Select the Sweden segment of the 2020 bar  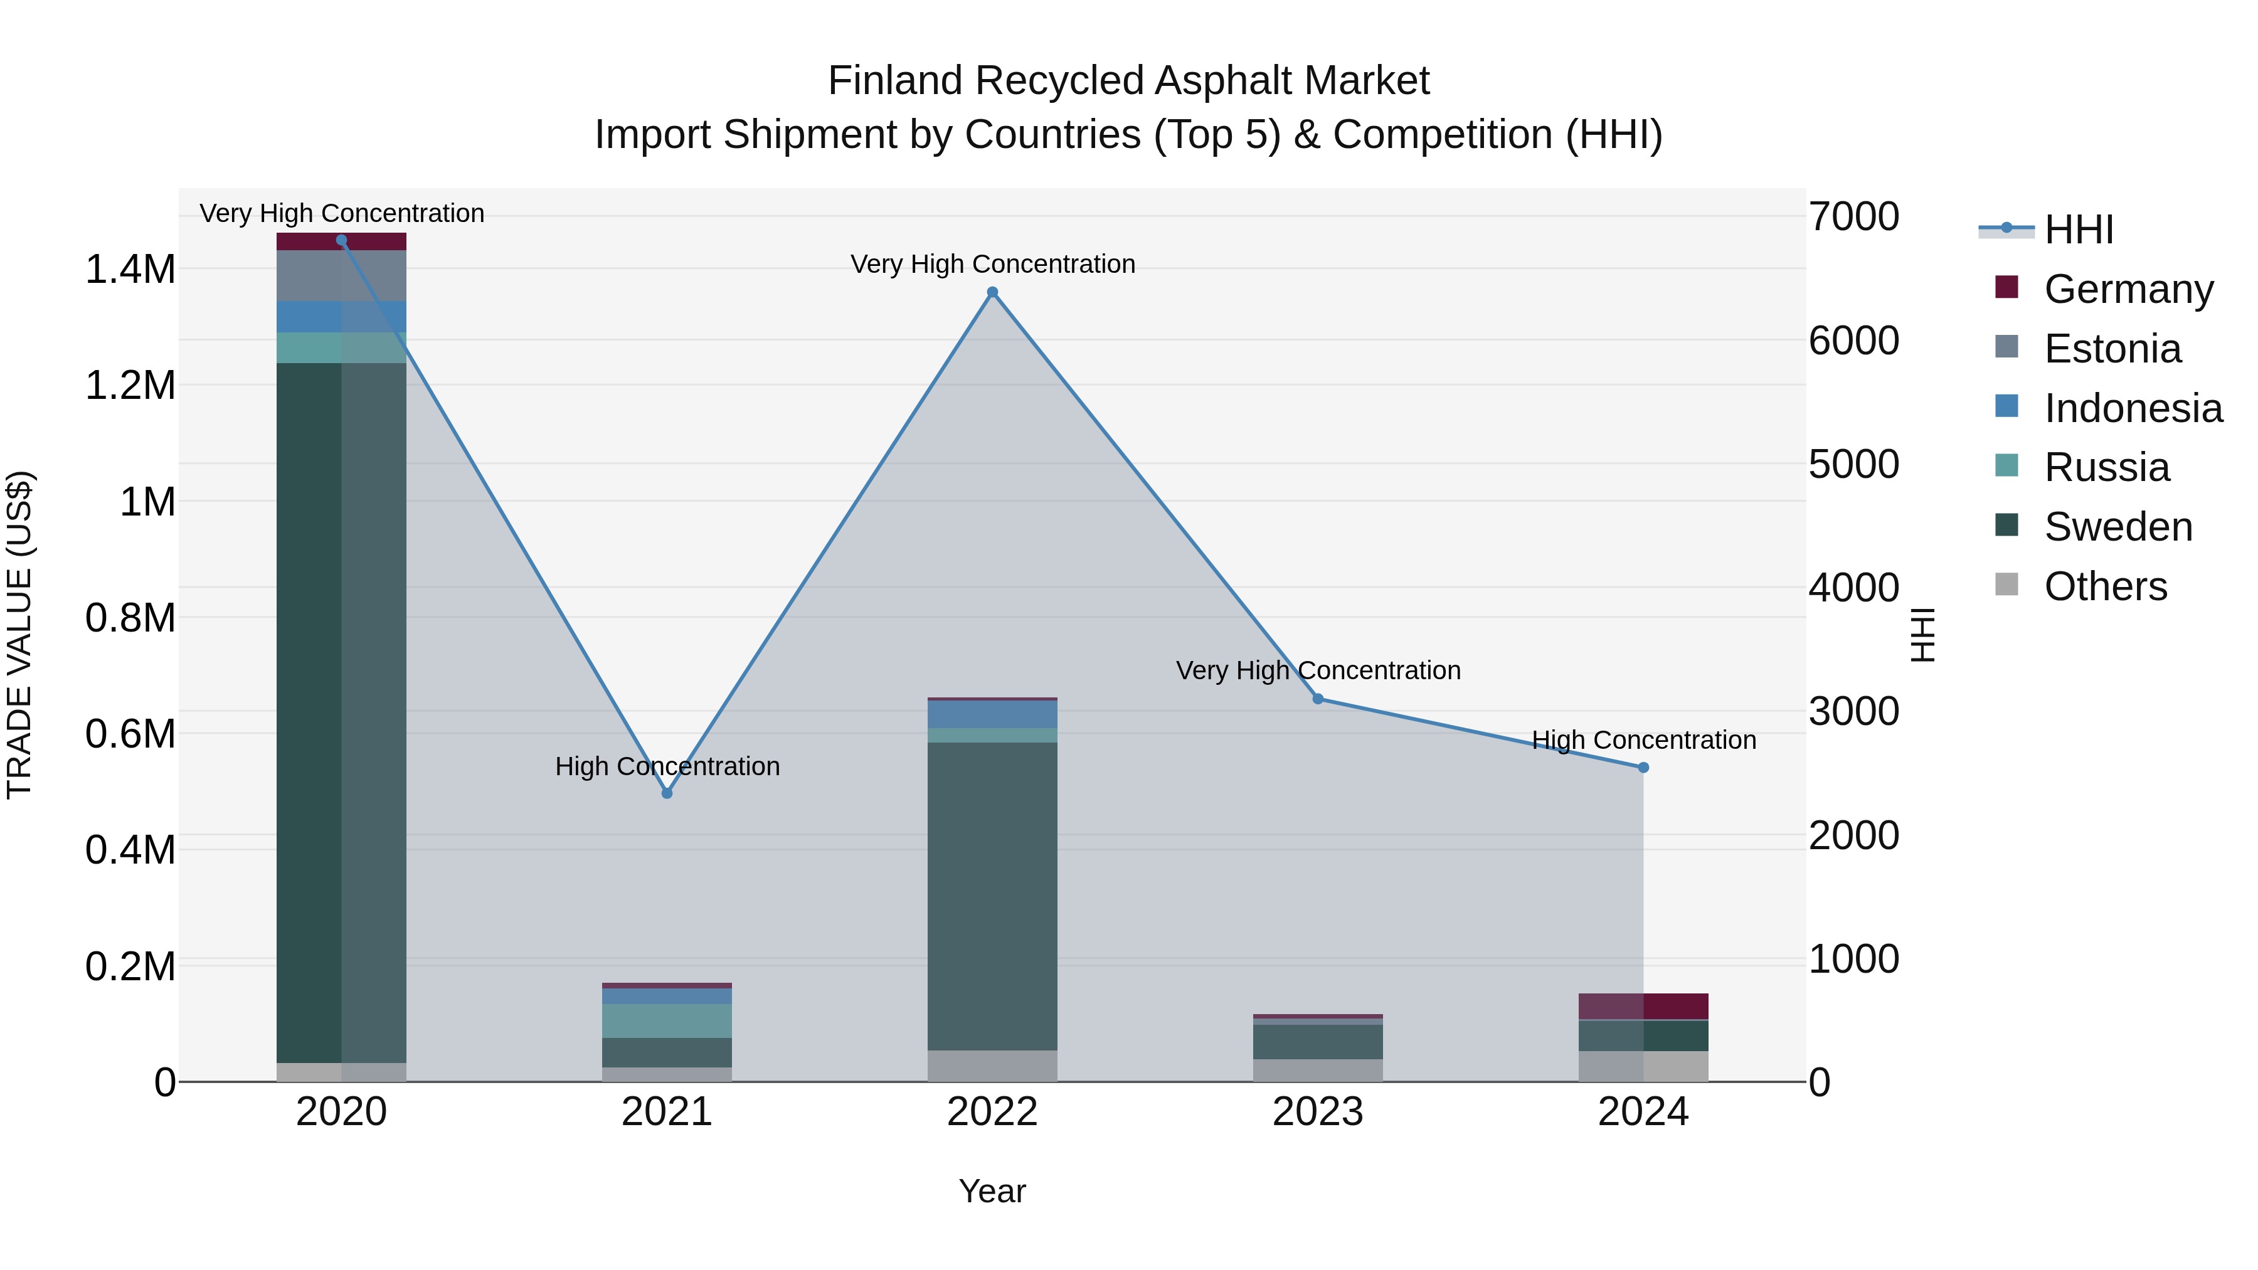pyautogui.click(x=341, y=714)
